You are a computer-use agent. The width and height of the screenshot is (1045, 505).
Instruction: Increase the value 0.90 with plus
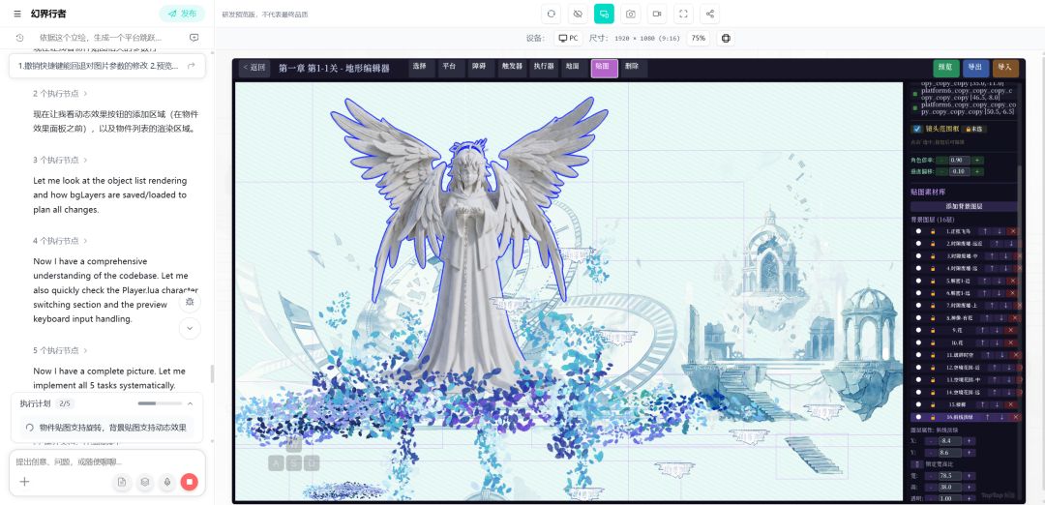click(x=977, y=161)
